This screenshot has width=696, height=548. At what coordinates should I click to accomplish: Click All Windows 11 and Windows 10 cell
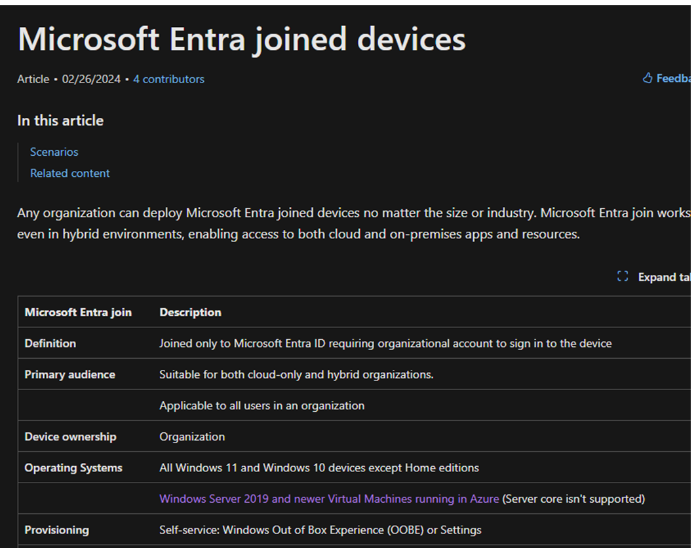tap(319, 467)
